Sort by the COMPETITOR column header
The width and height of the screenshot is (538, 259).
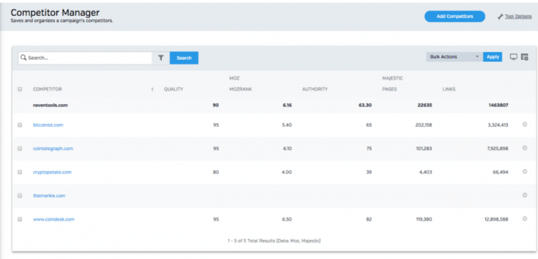pyautogui.click(x=47, y=89)
